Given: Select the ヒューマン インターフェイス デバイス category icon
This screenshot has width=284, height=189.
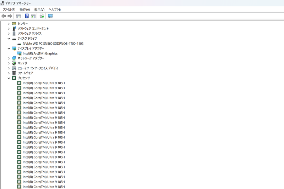Looking at the screenshot, I should [x=14, y=68].
